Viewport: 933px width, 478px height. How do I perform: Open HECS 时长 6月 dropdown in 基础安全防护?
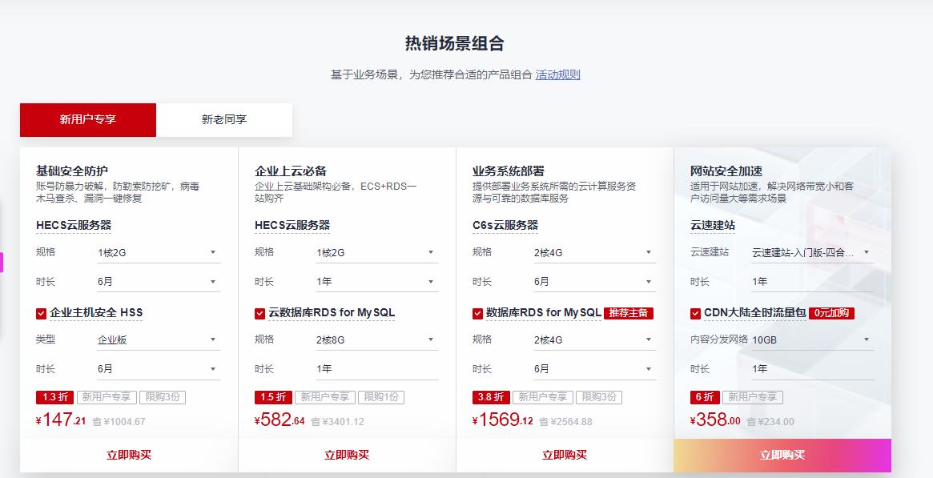(x=159, y=282)
